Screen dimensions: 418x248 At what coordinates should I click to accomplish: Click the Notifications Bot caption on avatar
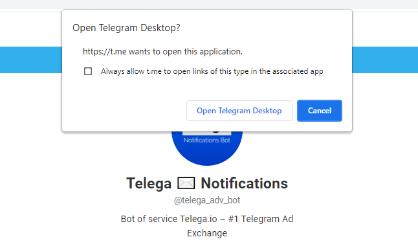(x=207, y=141)
